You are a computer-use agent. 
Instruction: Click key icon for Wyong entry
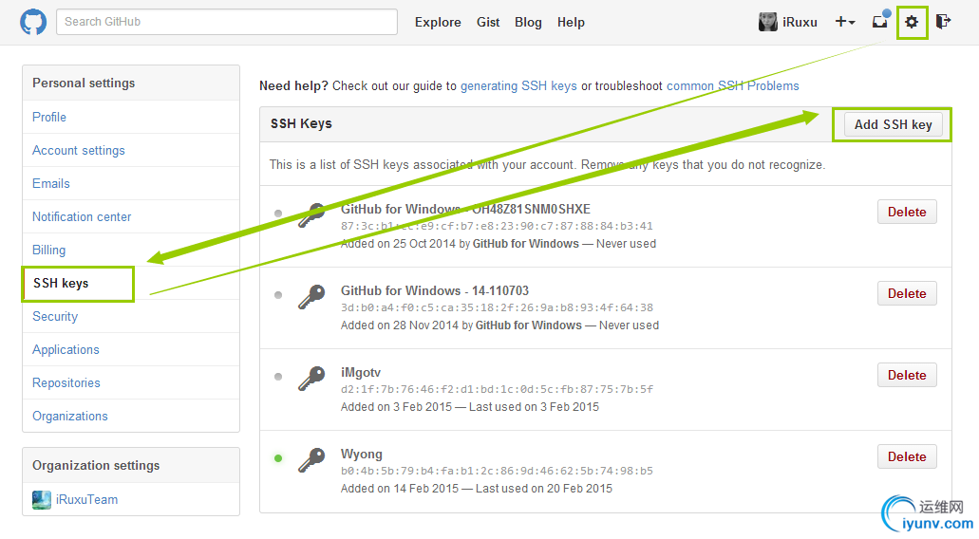tap(311, 461)
